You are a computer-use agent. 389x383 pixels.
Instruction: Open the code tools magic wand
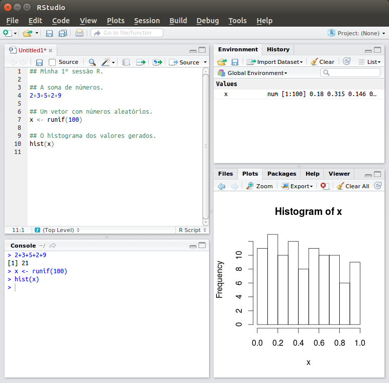click(x=107, y=62)
